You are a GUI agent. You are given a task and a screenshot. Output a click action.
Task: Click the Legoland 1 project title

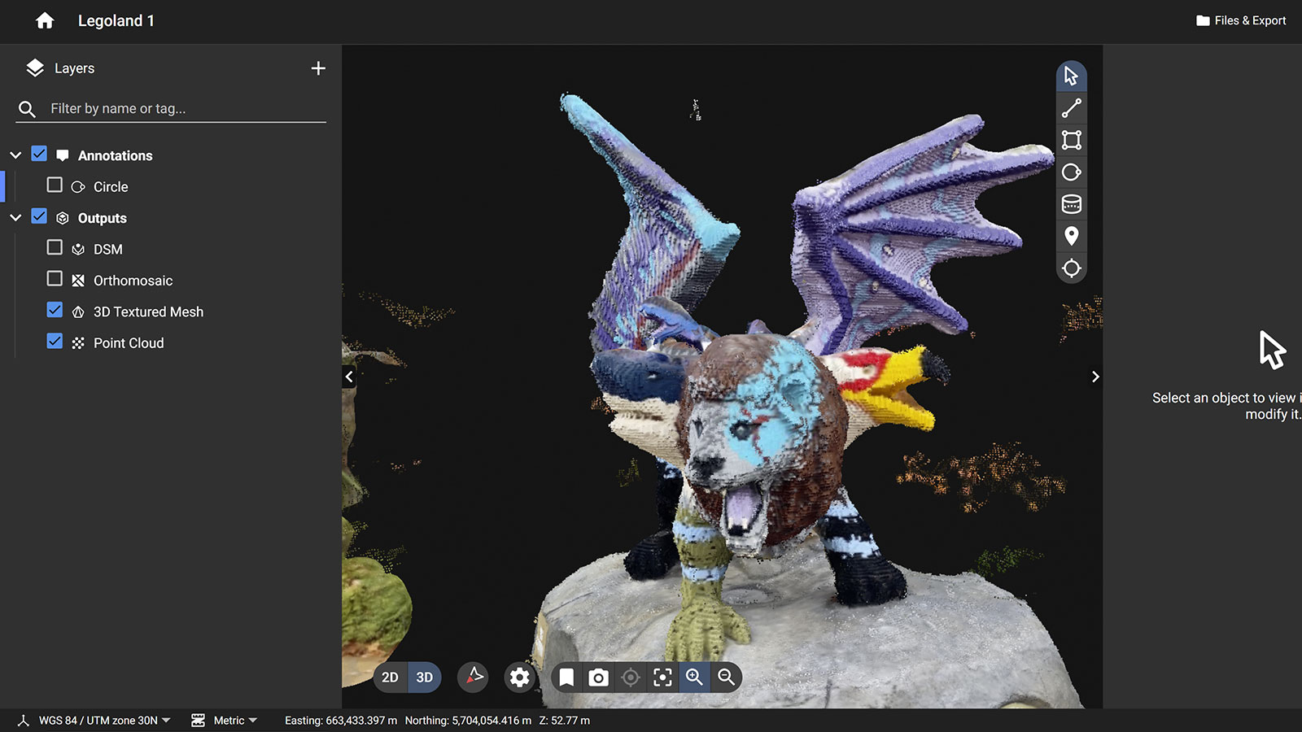(x=116, y=21)
